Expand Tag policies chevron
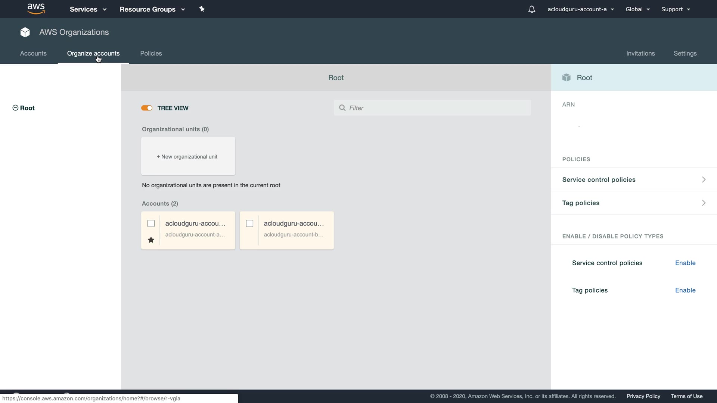Screen dimensions: 717x403 (704, 203)
